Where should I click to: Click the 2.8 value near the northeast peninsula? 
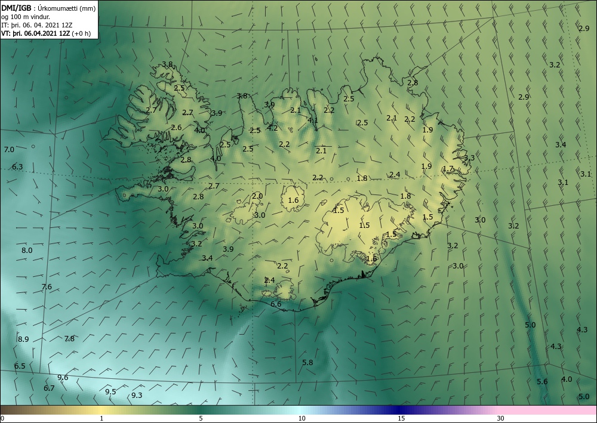click(413, 82)
